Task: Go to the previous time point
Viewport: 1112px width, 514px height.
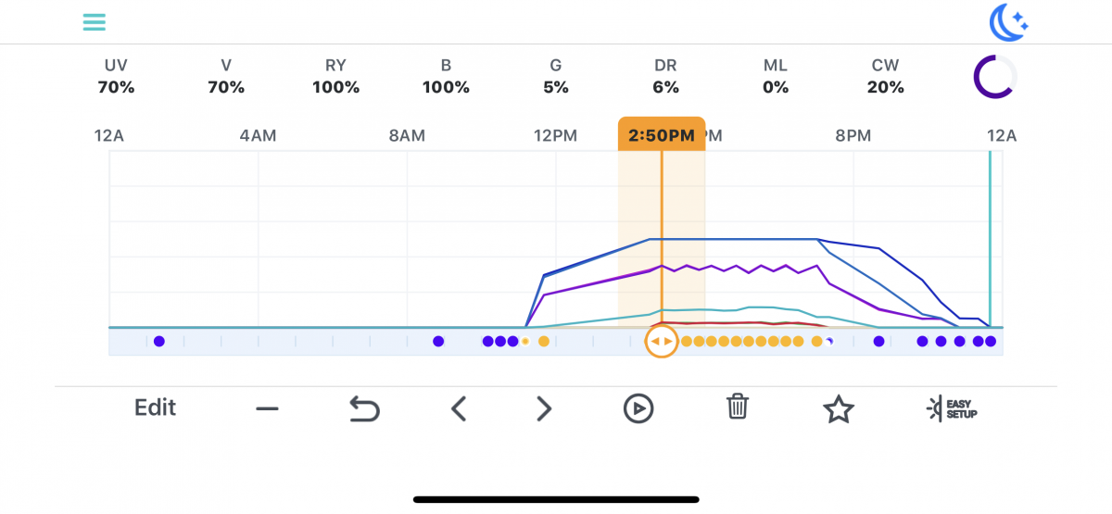Action: click(x=459, y=408)
